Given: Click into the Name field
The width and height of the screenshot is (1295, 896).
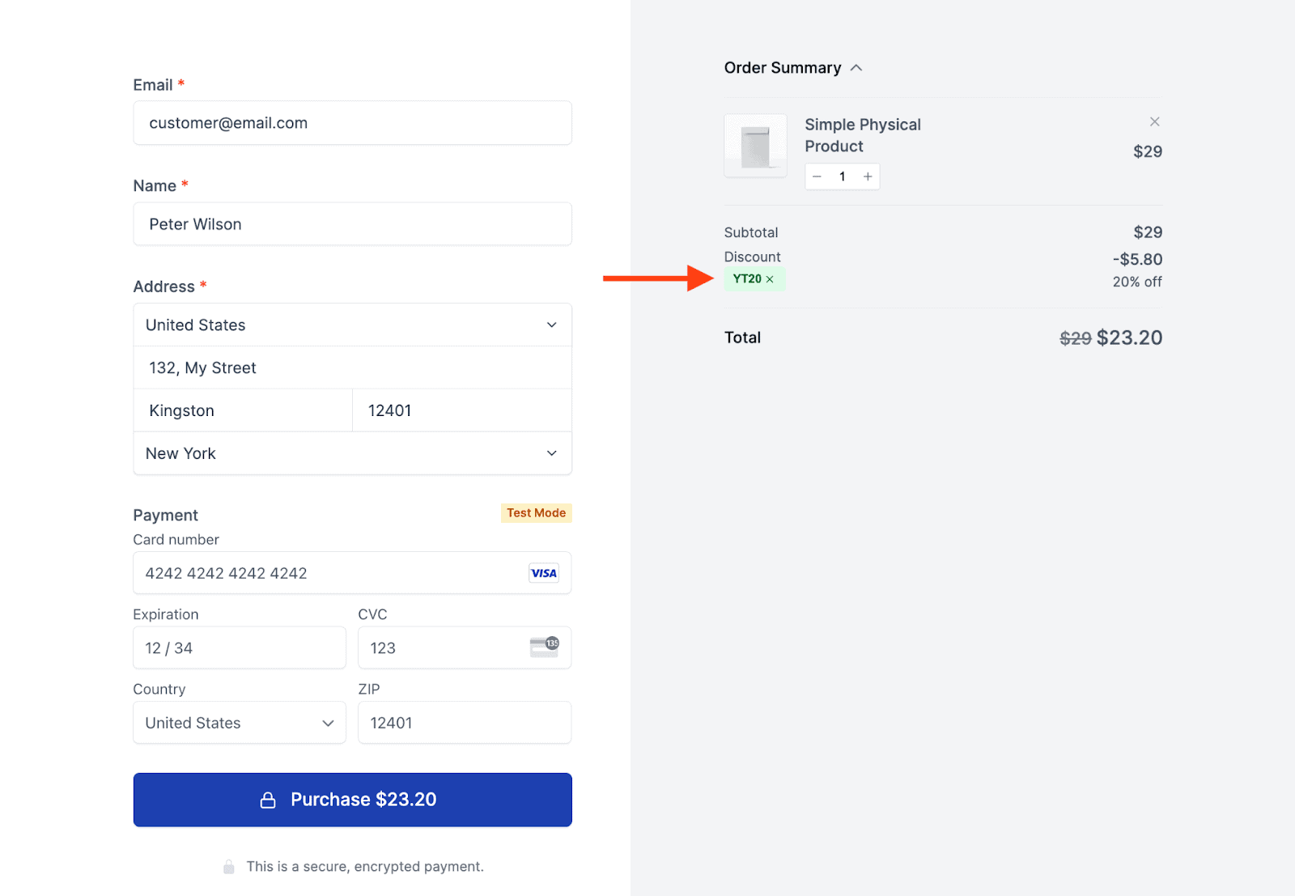Looking at the screenshot, I should (352, 224).
